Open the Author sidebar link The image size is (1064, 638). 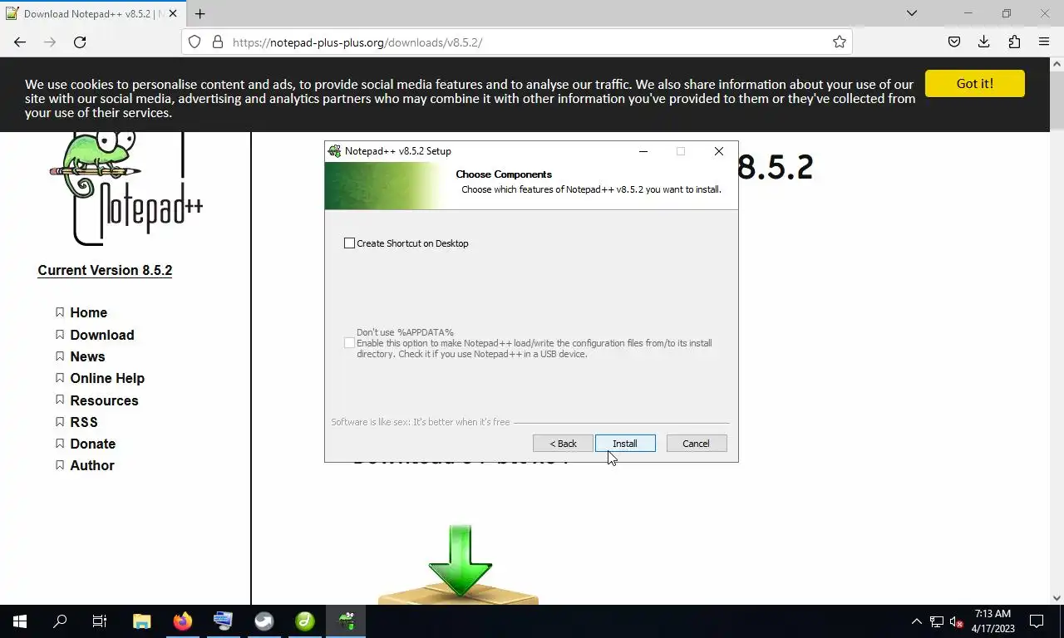pyautogui.click(x=92, y=465)
